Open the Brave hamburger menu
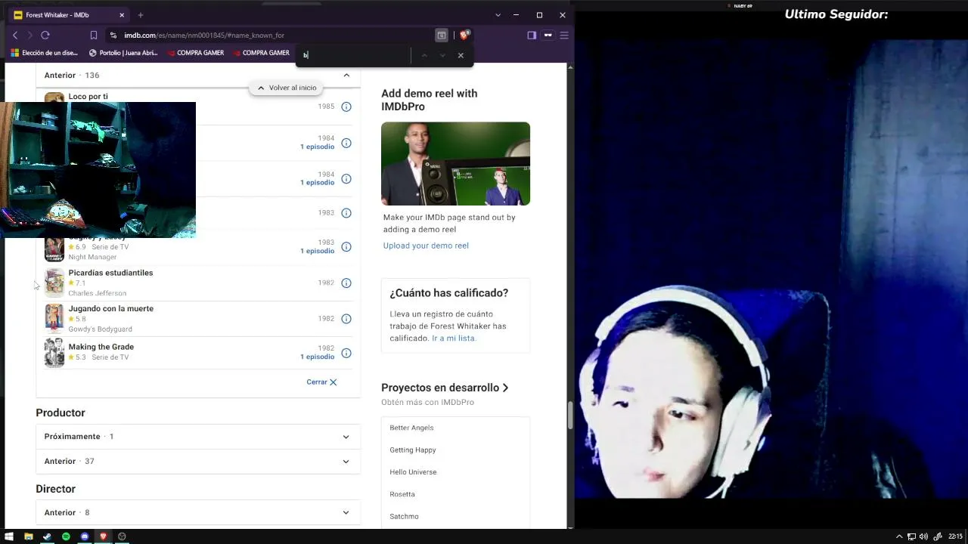968x544 pixels. coord(564,36)
